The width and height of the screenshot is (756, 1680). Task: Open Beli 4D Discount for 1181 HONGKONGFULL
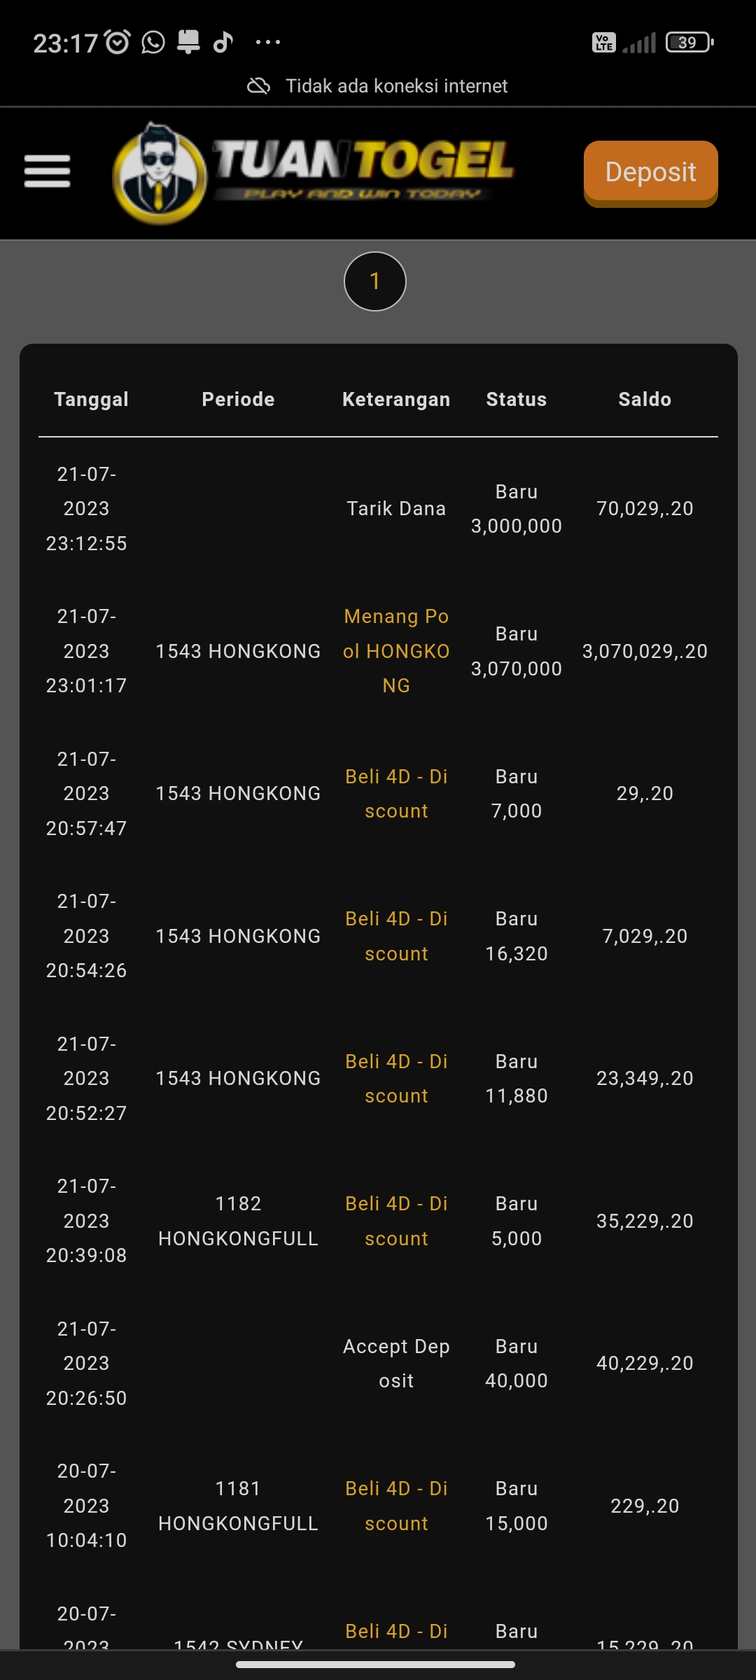pyautogui.click(x=396, y=1506)
